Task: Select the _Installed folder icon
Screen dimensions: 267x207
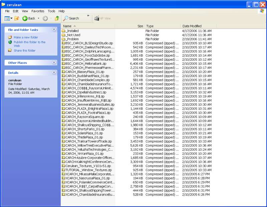Action: 63,31
